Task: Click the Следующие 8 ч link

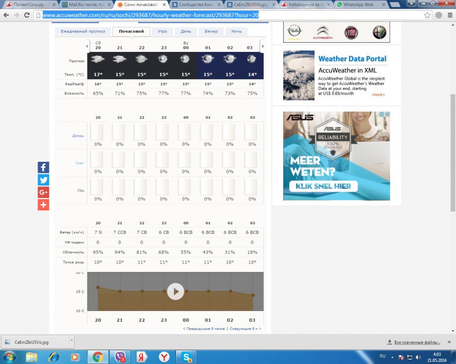Action: tap(245, 329)
